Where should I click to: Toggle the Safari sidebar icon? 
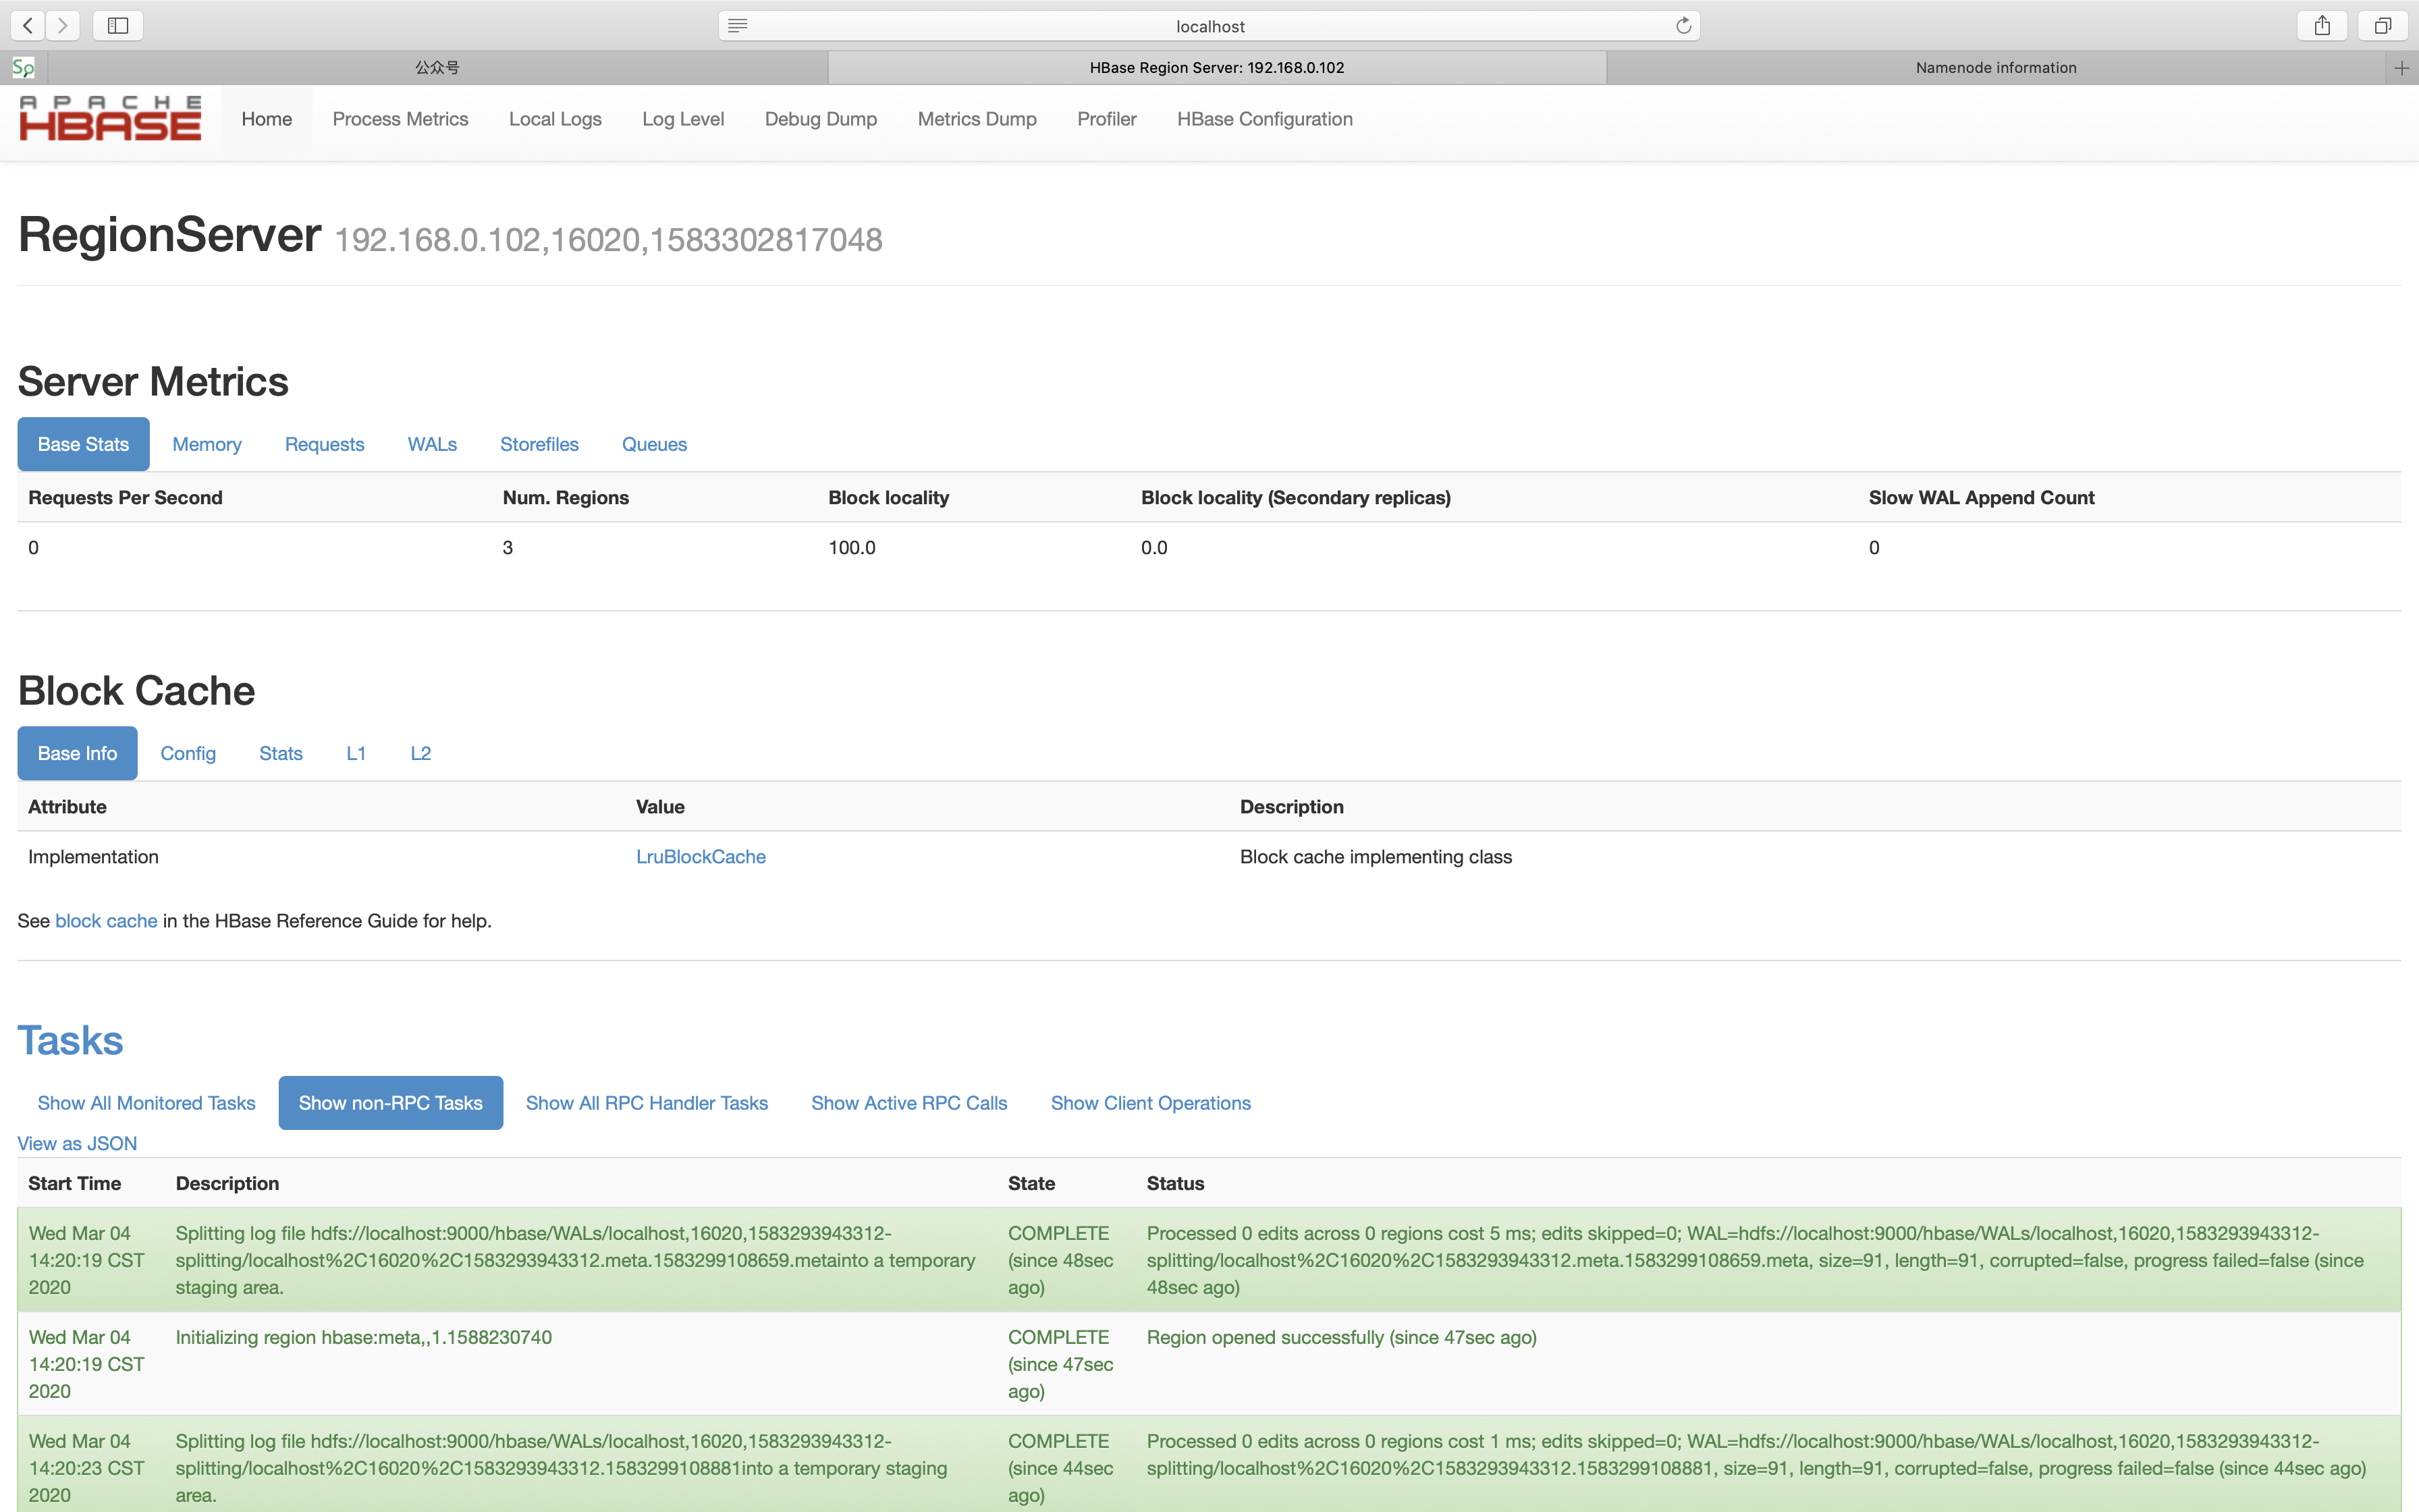[118, 25]
